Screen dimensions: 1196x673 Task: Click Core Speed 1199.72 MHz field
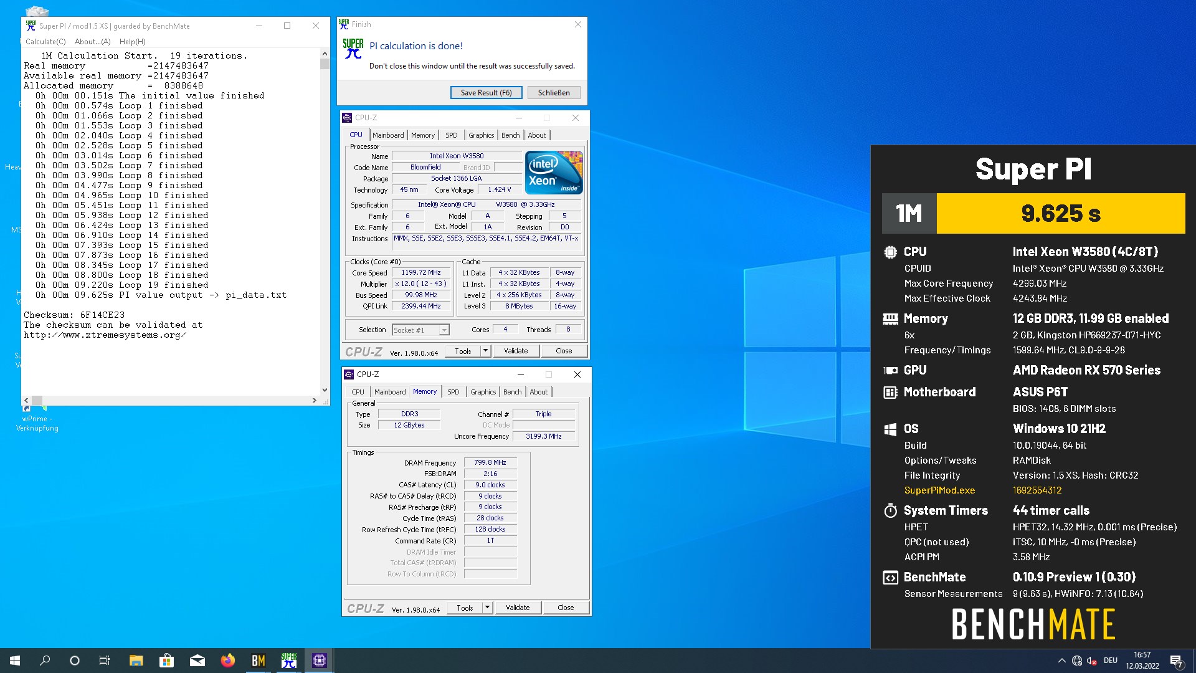[421, 273]
